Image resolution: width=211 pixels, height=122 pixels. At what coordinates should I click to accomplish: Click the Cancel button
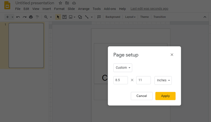[142, 96]
